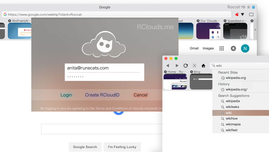Close the Our Clouds tab
Image resolution: width=269 pixels, height=152 pixels.
click(x=198, y=21)
